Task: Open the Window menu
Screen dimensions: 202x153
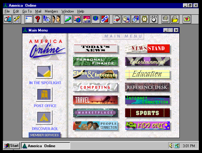Action: pos(67,11)
